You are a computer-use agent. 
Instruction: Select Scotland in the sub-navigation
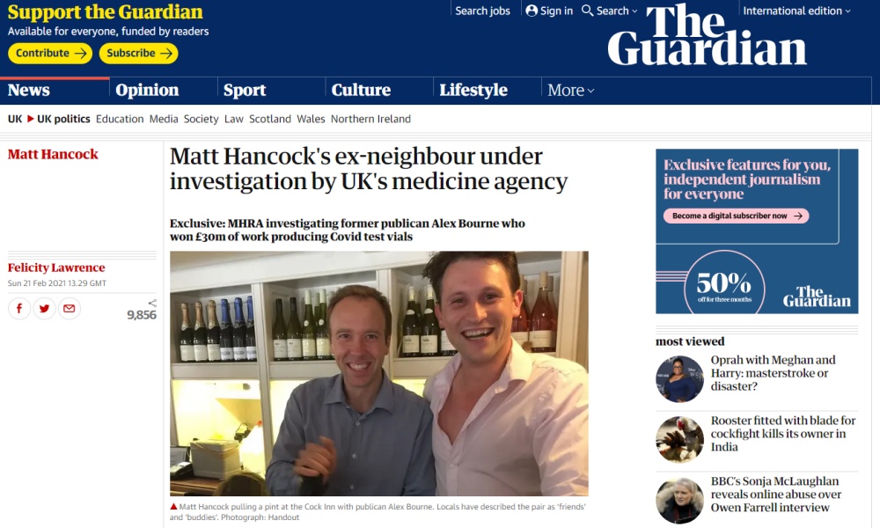270,119
